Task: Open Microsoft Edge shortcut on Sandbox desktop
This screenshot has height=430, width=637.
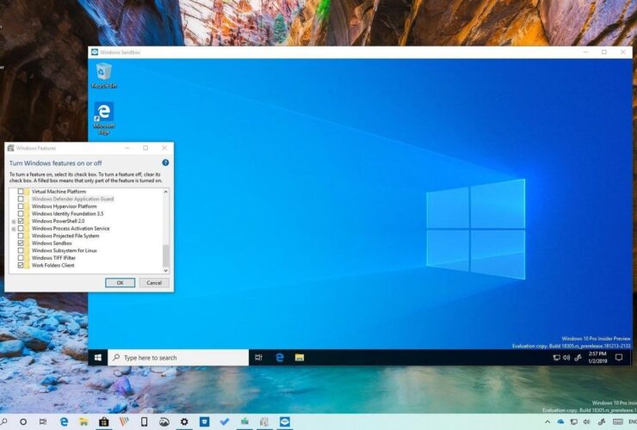Action: click(x=104, y=118)
